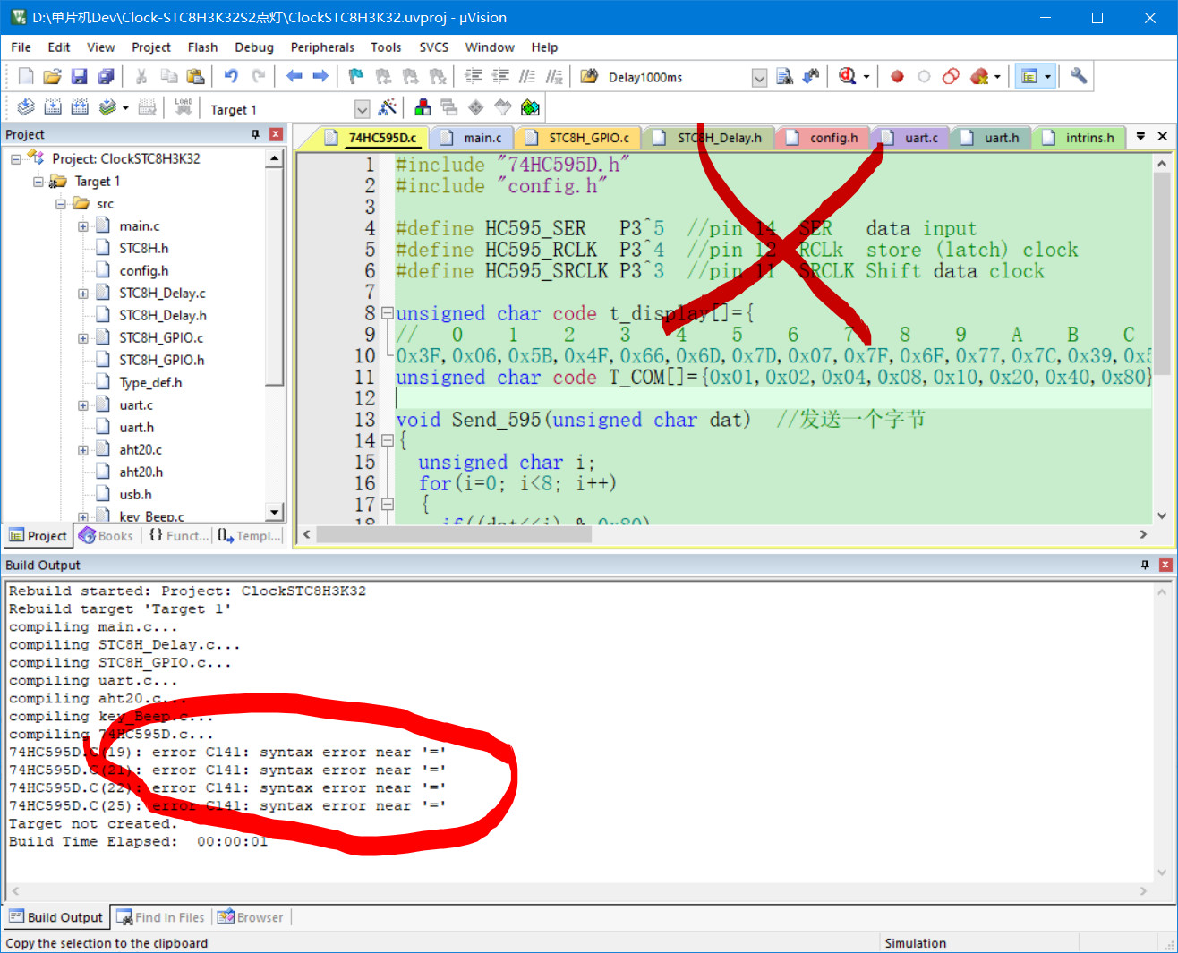Select STC8H_GPIO.h in the project tree
This screenshot has height=953, width=1178.
(x=161, y=360)
